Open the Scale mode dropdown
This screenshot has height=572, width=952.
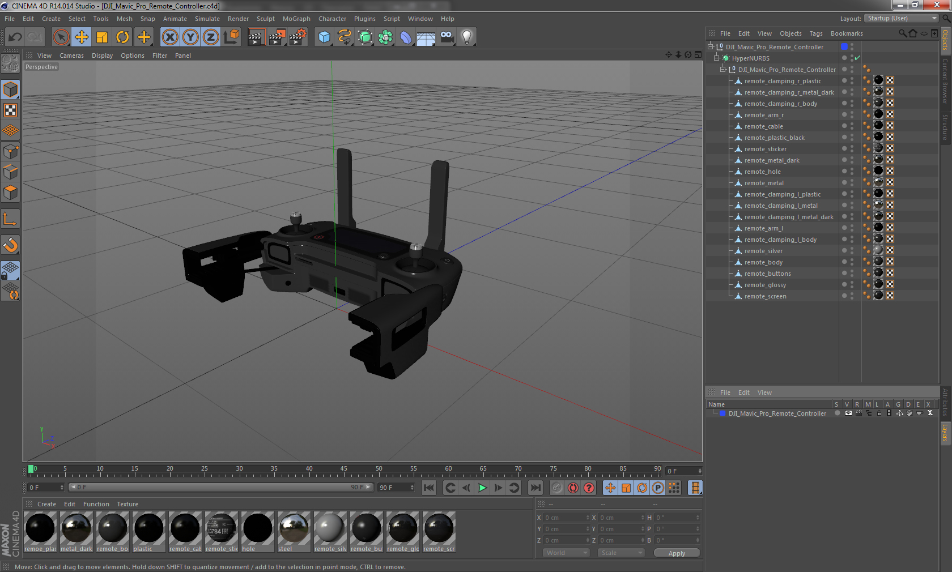point(621,553)
